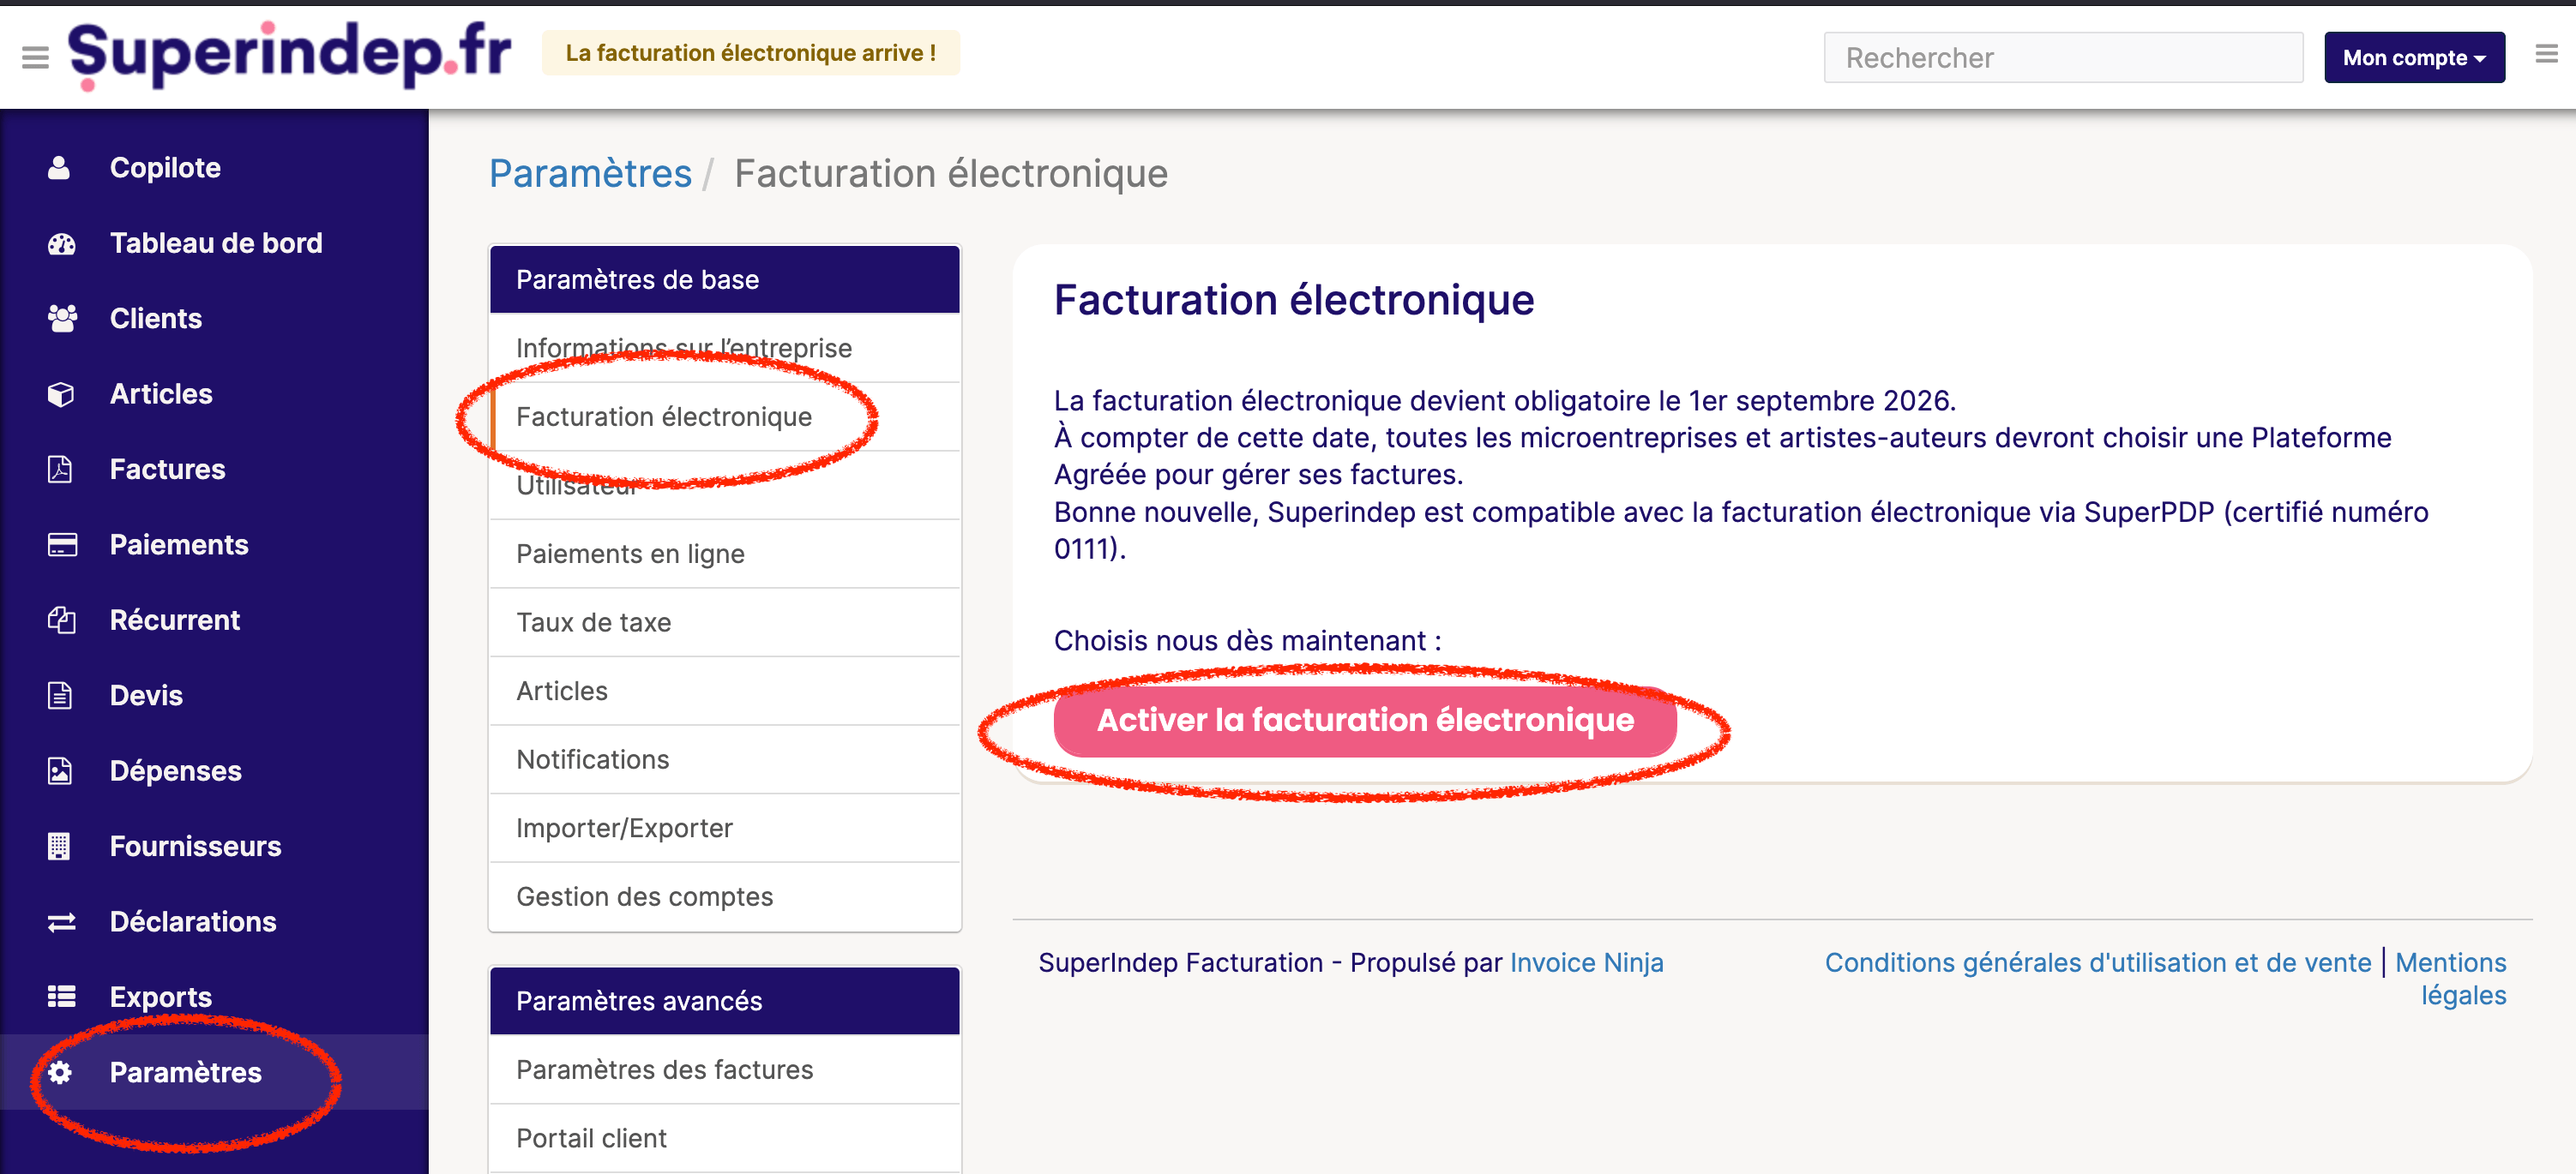The image size is (2576, 1174).
Task: Click the Devis document icon
Action: 60,696
